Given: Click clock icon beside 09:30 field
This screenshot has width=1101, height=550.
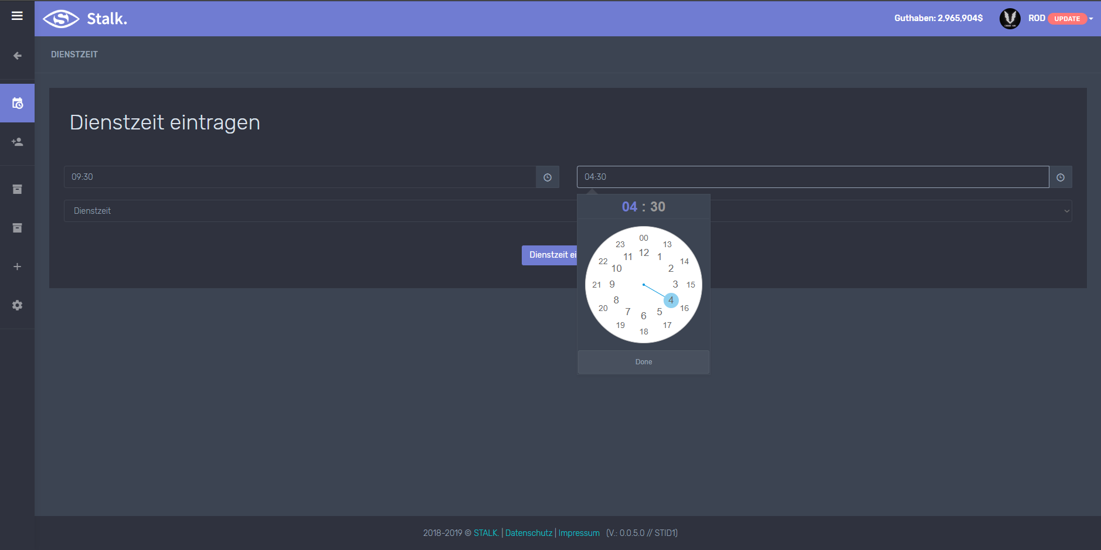Looking at the screenshot, I should click(x=547, y=177).
